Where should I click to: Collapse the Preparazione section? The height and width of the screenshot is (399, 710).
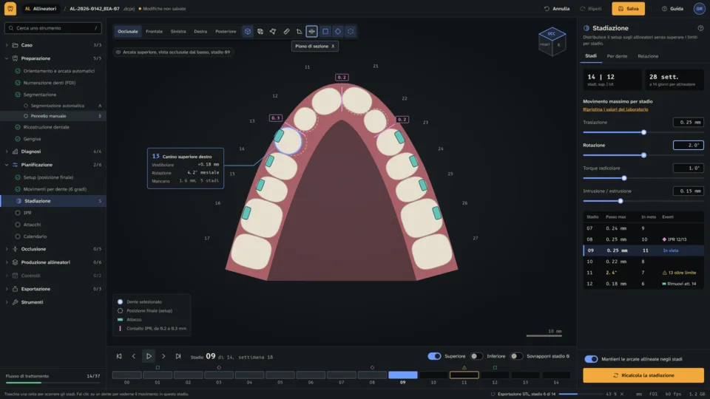(7, 58)
